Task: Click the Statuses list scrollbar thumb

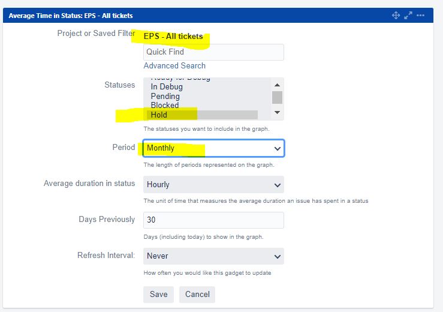Action: click(277, 97)
